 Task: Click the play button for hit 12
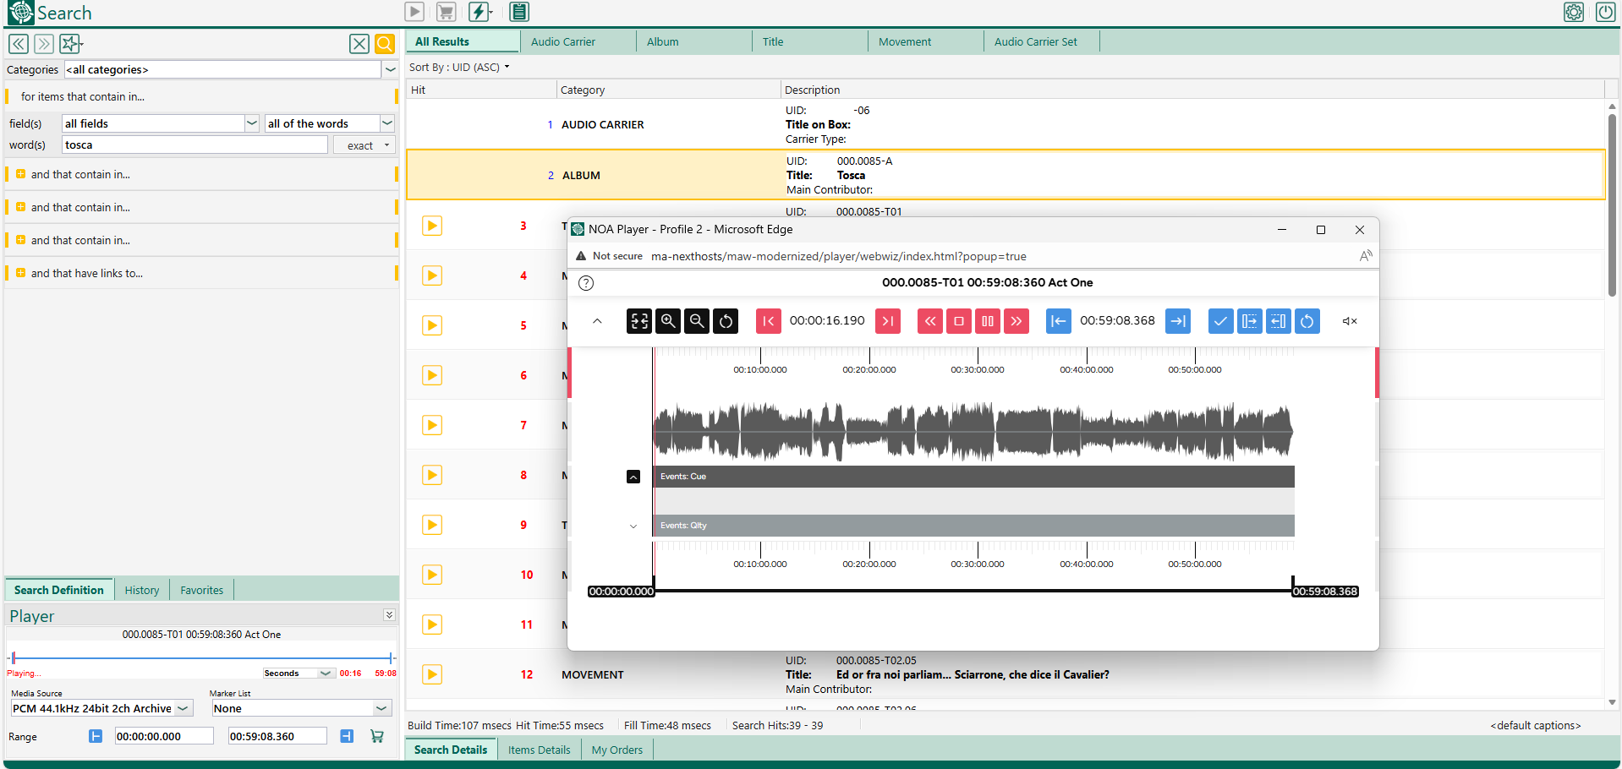pos(432,674)
